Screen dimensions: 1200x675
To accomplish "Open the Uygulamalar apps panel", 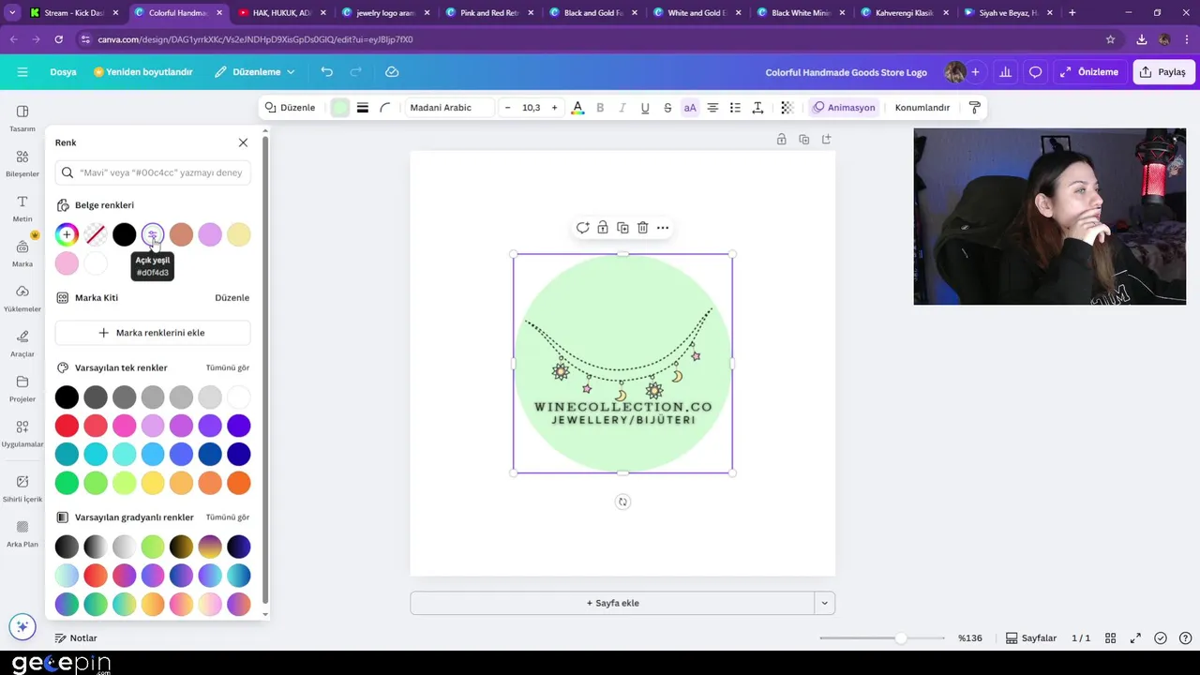I will click(x=22, y=433).
